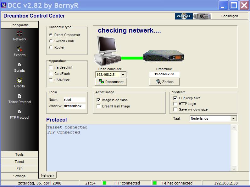This screenshot has height=187, width=250.
Task: Disable FTP keep alive
Action: (175, 98)
